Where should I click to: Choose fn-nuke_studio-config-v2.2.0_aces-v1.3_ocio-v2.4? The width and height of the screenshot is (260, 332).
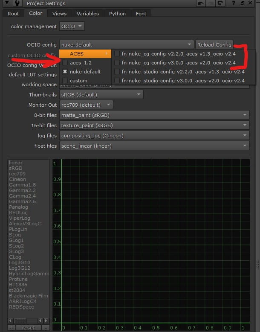coord(183,72)
